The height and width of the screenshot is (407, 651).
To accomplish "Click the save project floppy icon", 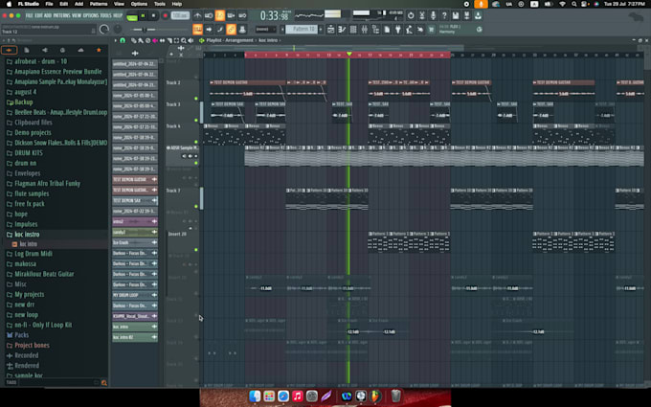I will pos(456,15).
